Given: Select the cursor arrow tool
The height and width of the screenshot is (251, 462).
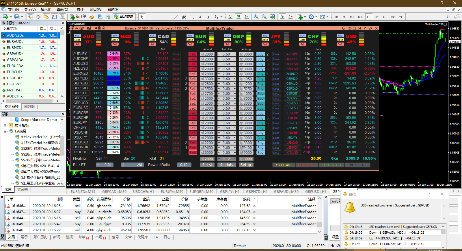Looking at the screenshot, I should [x=142, y=17].
